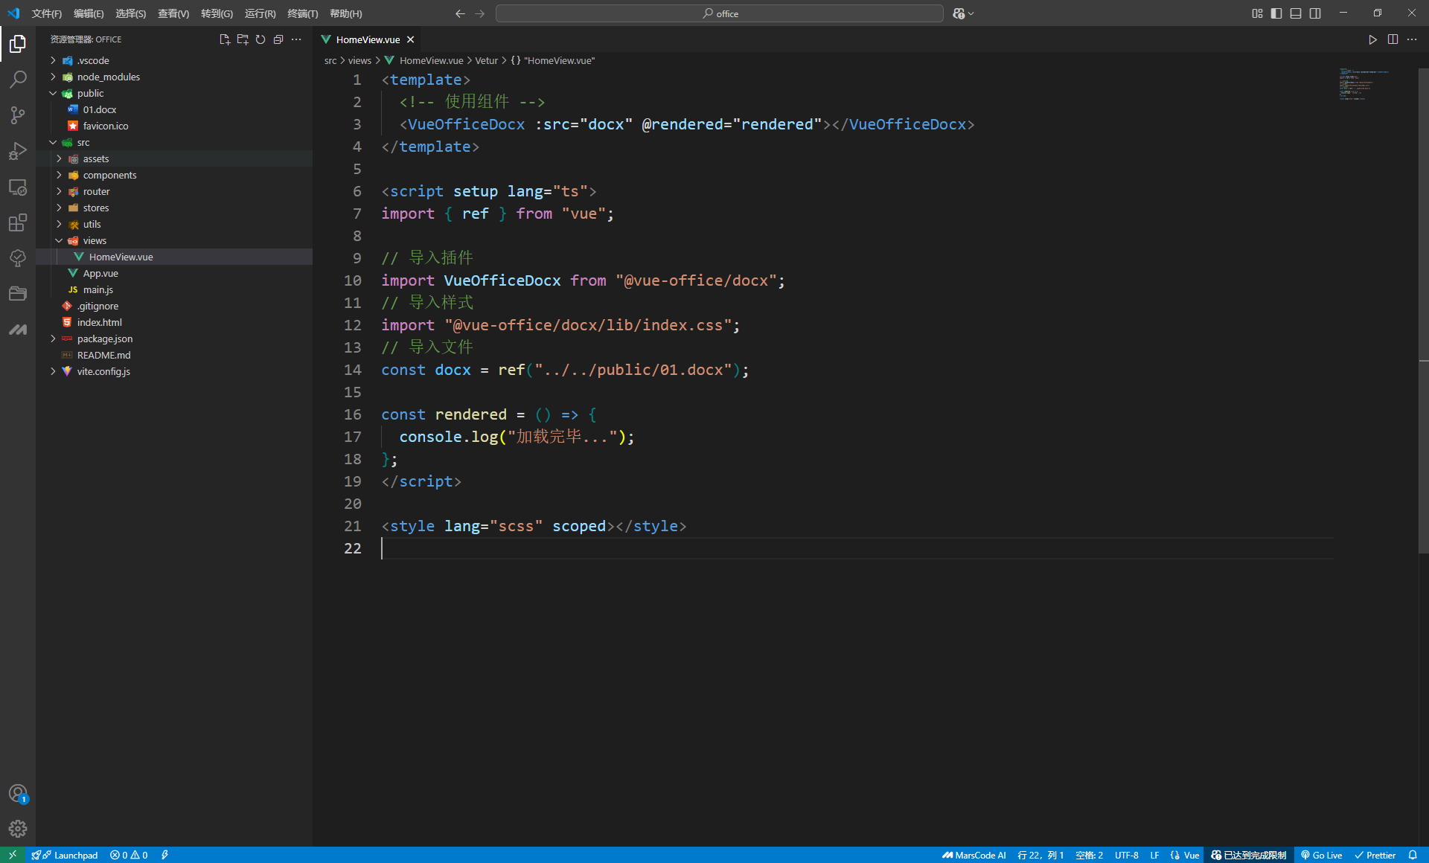
Task: Click the office search box
Action: (720, 13)
